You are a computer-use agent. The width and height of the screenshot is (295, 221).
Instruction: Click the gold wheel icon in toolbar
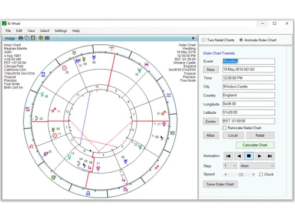41,38
